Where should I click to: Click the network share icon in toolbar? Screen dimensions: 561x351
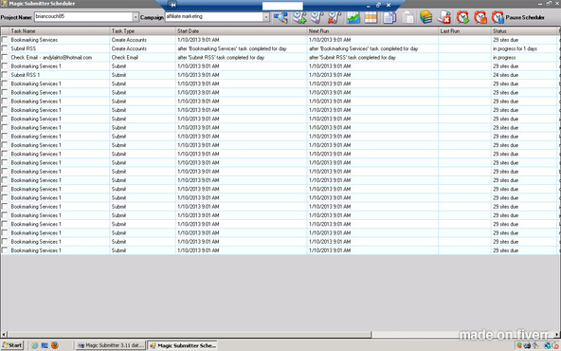click(x=280, y=17)
